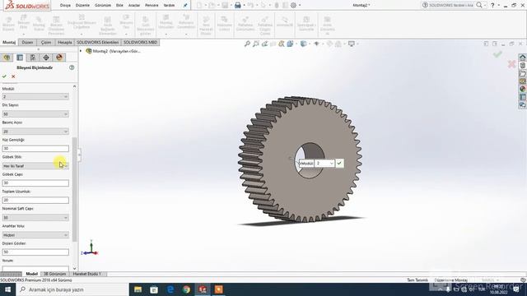Cancel with the red X in the panel

[13, 76]
